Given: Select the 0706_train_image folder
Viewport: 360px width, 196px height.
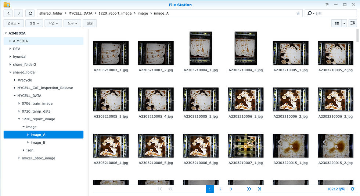Looking at the screenshot, I should [x=37, y=103].
